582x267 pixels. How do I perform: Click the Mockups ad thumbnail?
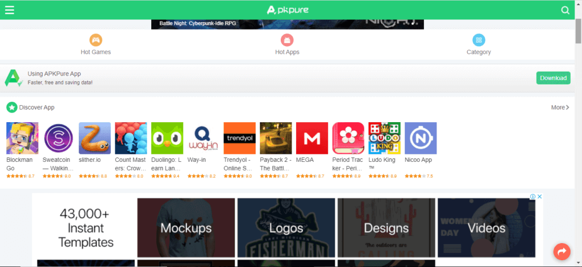pos(186,228)
